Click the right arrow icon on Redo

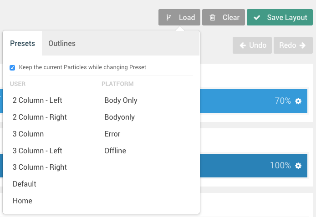coord(303,45)
